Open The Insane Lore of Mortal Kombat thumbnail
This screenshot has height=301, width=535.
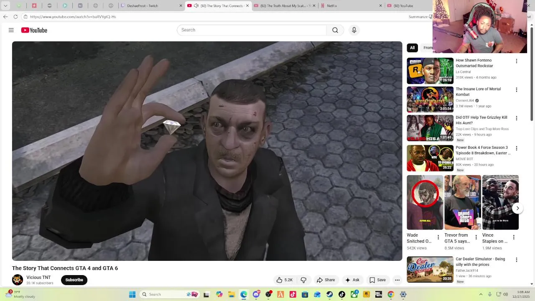point(430,99)
